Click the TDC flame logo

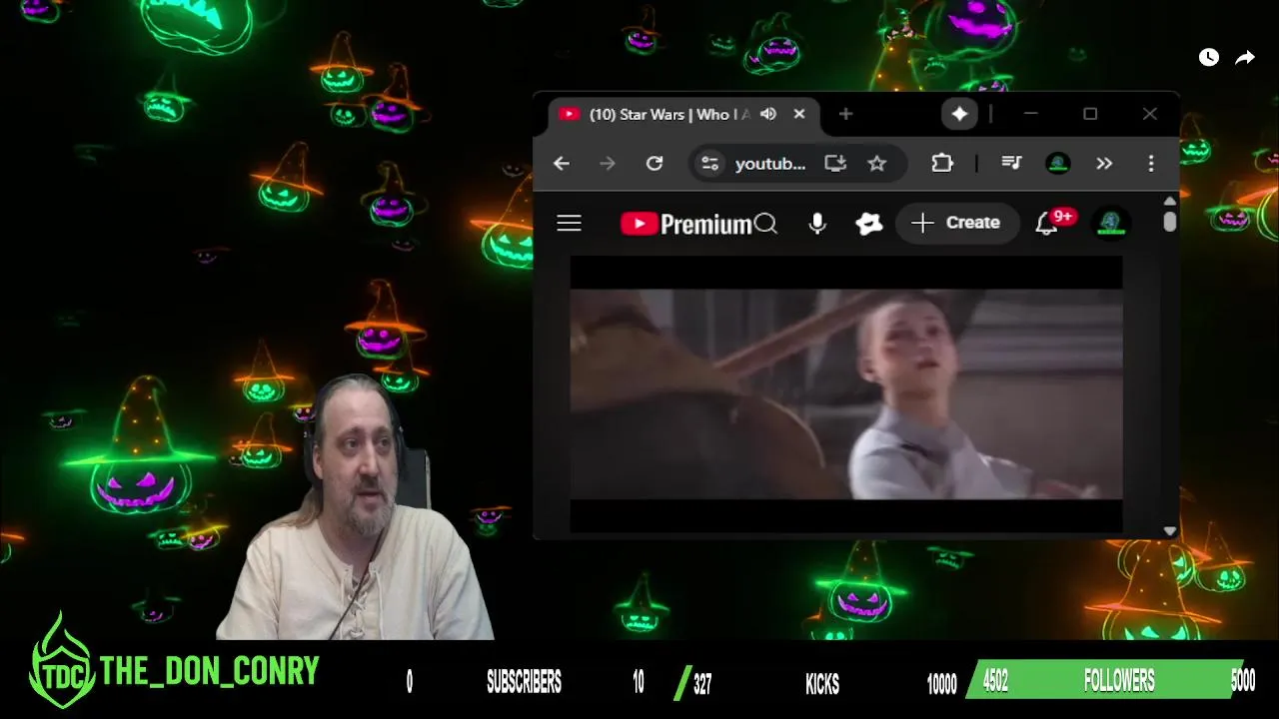[62, 663]
